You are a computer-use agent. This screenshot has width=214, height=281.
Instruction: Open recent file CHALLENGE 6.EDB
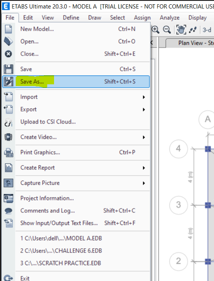(x=76, y=251)
